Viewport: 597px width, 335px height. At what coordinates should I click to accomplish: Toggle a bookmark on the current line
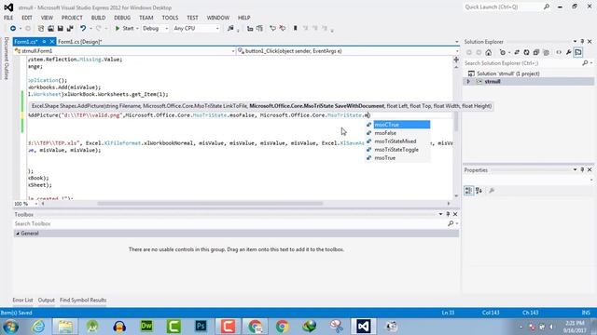[295, 29]
